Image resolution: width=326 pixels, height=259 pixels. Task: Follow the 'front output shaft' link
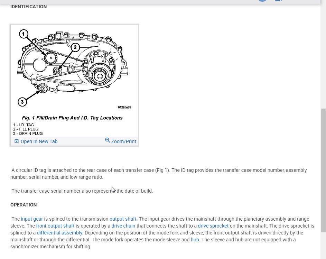pos(55,226)
